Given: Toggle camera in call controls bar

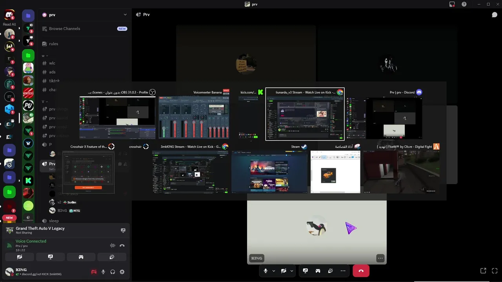Looking at the screenshot, I should pyautogui.click(x=284, y=271).
